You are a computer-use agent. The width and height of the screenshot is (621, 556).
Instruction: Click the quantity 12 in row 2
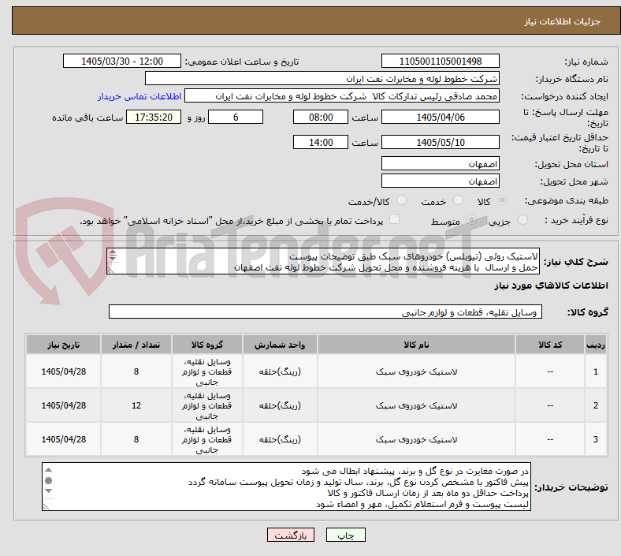136,406
